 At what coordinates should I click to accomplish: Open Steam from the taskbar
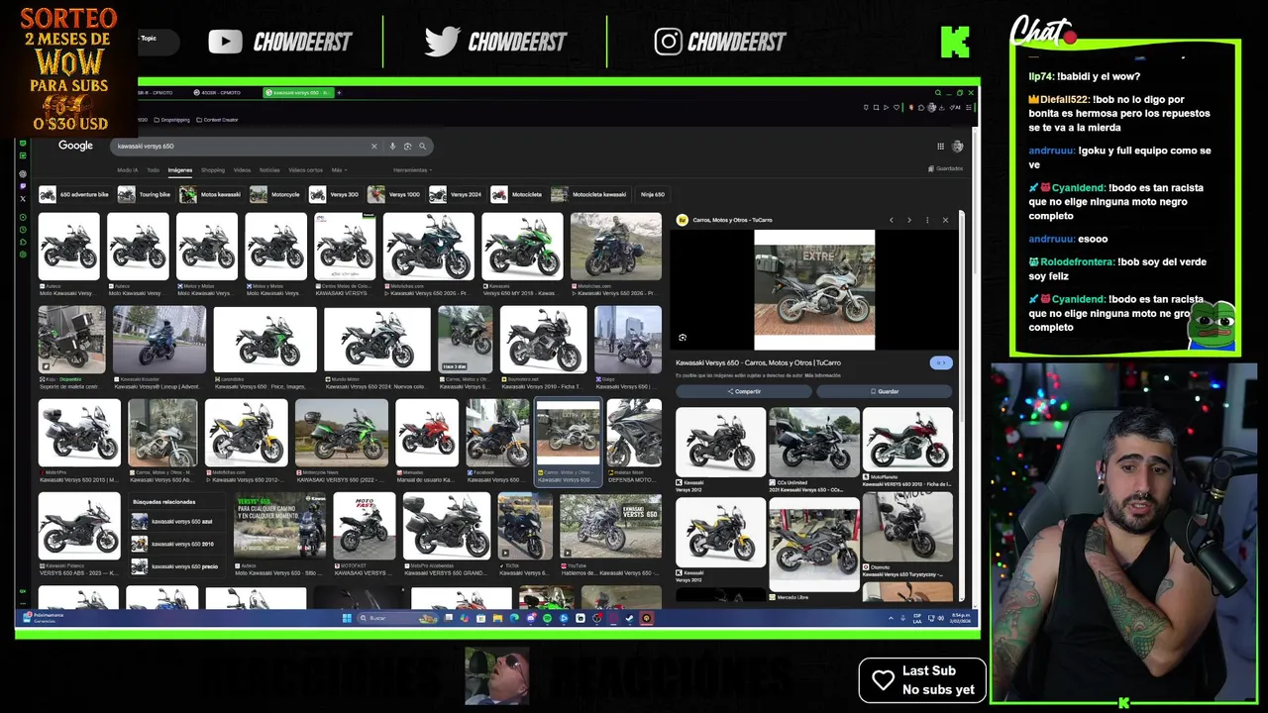[x=629, y=618]
